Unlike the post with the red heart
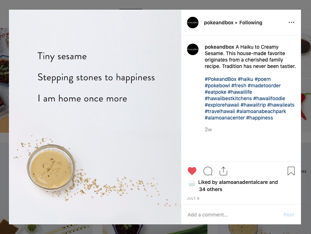Screen dimensions: 311x234 192,171
